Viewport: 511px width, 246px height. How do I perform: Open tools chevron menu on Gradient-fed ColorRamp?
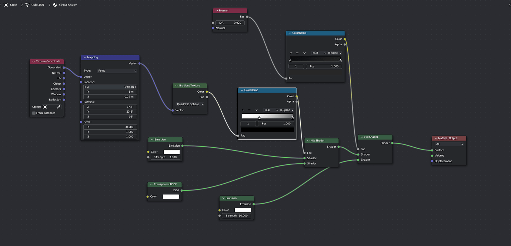(x=256, y=110)
